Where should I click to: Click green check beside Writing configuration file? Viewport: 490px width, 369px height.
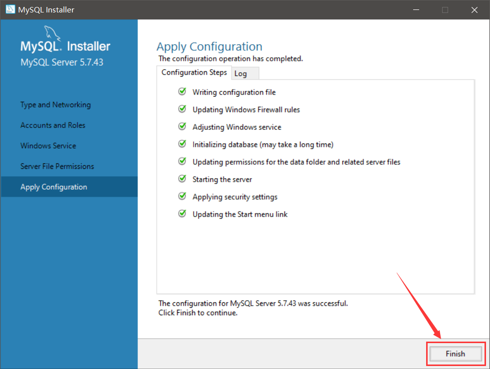tap(182, 92)
